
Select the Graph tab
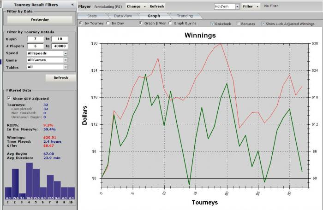point(154,16)
